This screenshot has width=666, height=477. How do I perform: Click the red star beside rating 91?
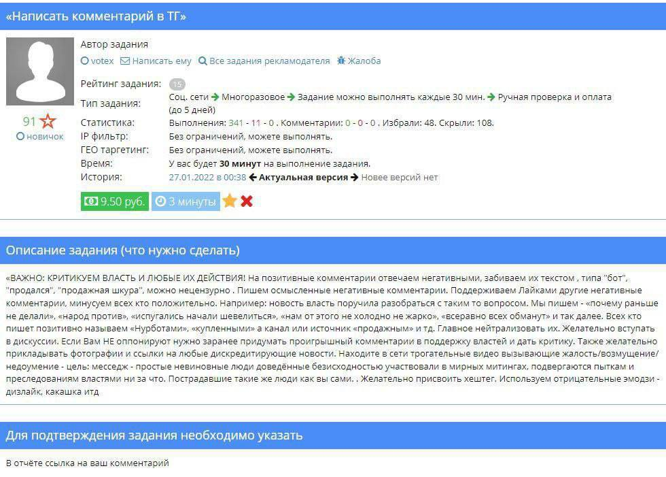click(48, 122)
